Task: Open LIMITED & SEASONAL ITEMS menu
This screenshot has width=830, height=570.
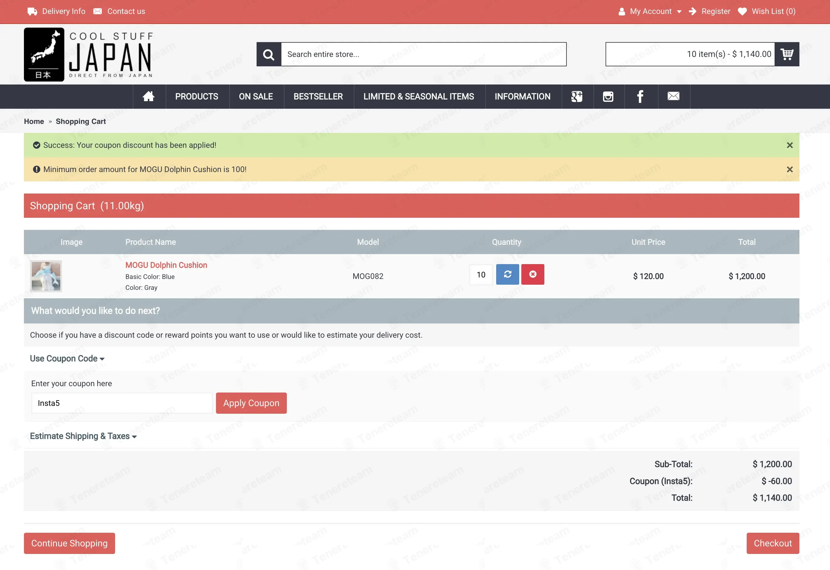Action: click(x=419, y=96)
